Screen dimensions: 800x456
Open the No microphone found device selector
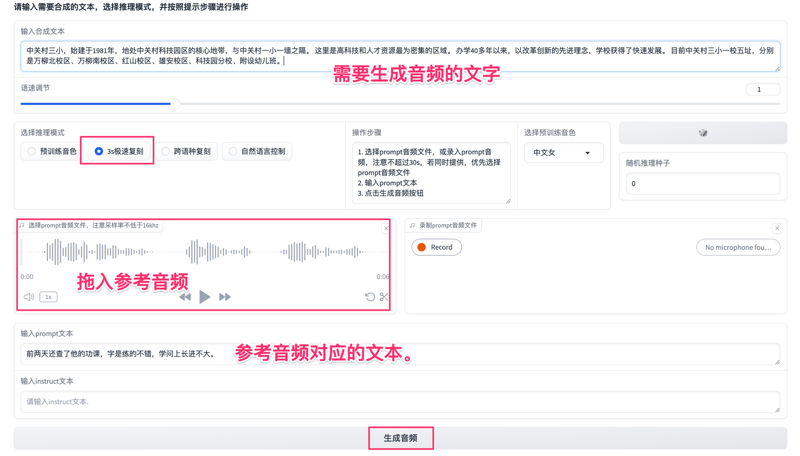coord(738,247)
